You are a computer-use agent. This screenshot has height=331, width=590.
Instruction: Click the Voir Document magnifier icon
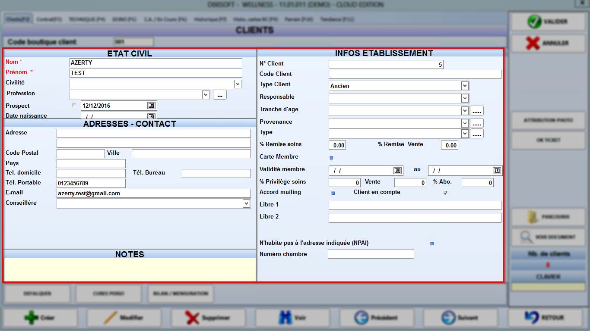coord(526,237)
